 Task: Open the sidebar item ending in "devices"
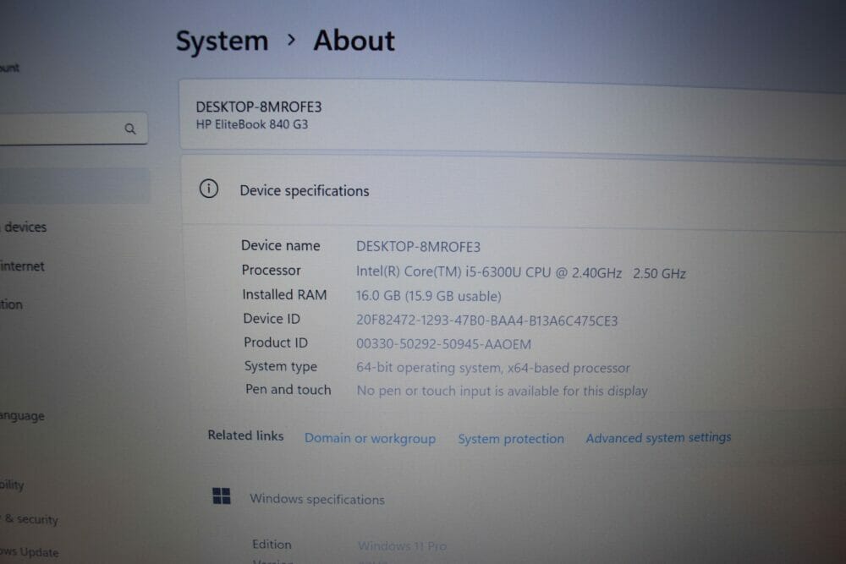(25, 227)
